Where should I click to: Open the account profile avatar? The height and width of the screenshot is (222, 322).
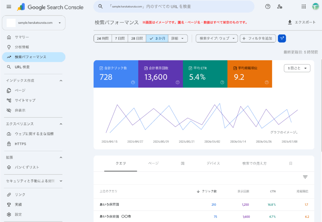(x=316, y=7)
